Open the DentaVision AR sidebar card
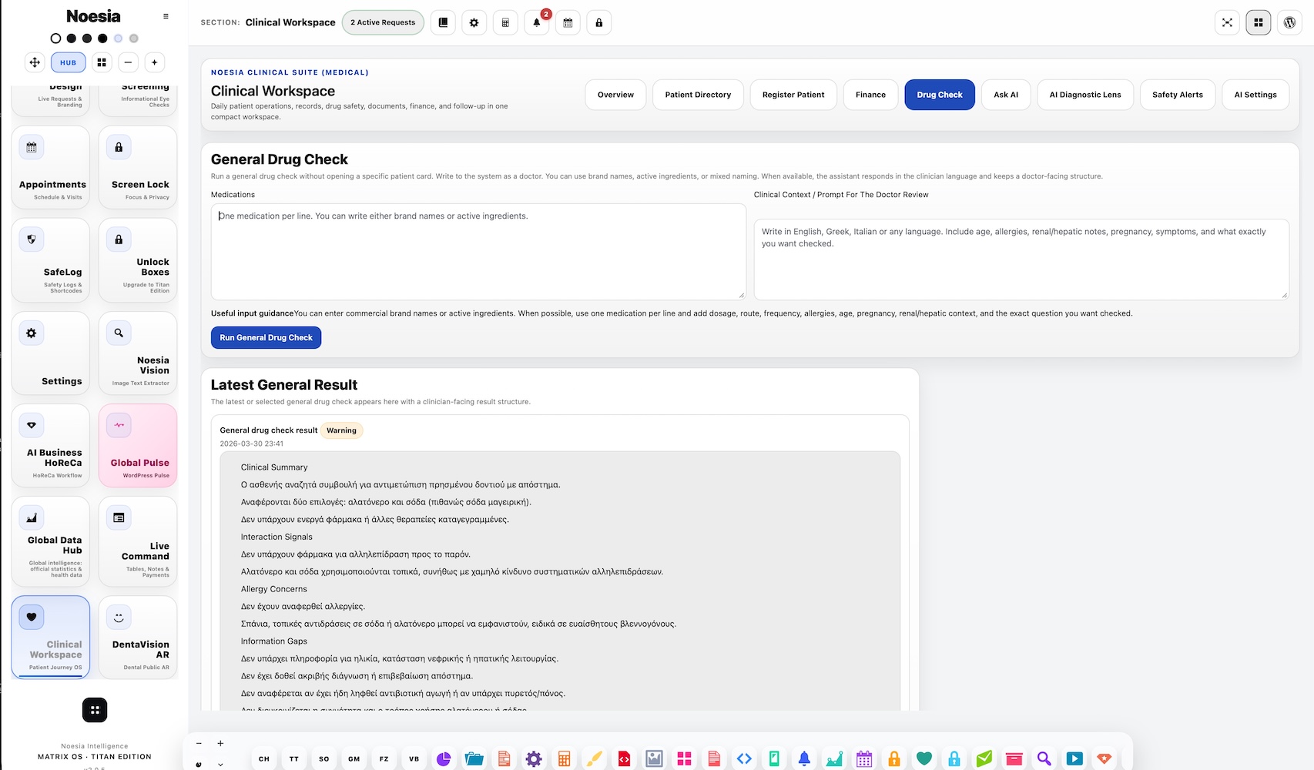Viewport: 1314px width, 770px height. tap(138, 638)
